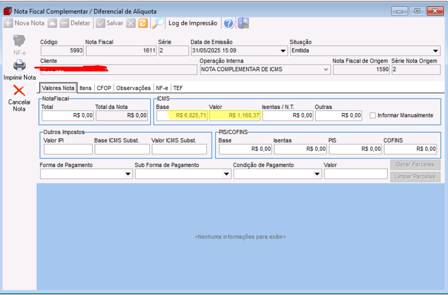Image resolution: width=448 pixels, height=295 pixels.
Task: Expand the Situação dropdown showing Emitida
Action: (435, 51)
